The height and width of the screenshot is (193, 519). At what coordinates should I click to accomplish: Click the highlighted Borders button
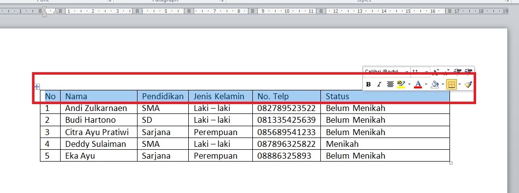(x=451, y=84)
